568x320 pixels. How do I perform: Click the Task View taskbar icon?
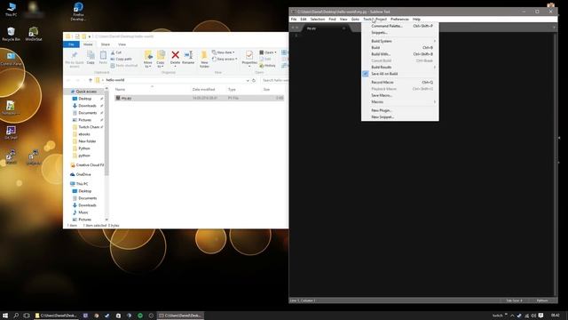pyautogui.click(x=27, y=316)
